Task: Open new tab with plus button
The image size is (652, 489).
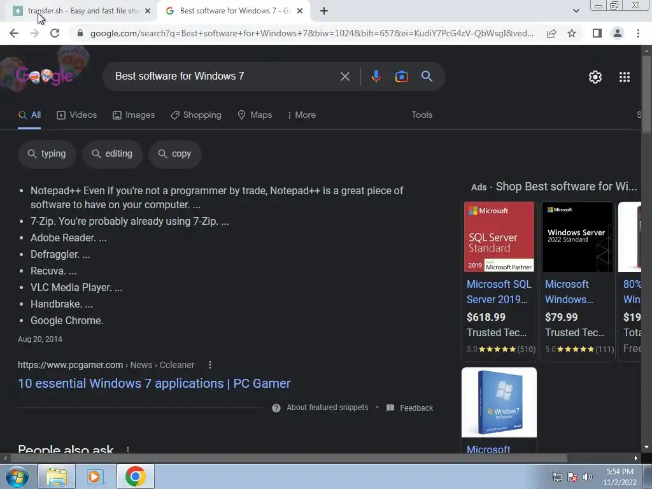Action: tap(324, 11)
